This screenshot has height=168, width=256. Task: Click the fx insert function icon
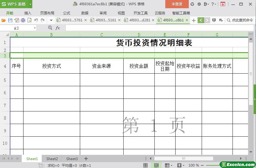click(x=58, y=28)
